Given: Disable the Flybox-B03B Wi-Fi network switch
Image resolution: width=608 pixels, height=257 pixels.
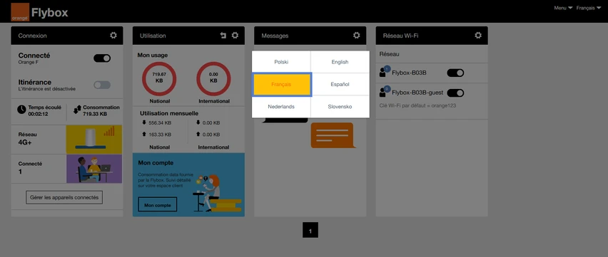Looking at the screenshot, I should coord(455,73).
